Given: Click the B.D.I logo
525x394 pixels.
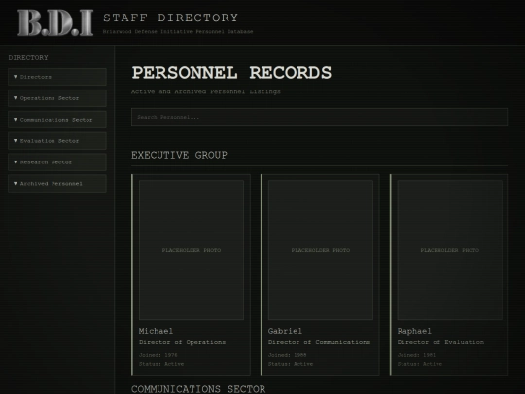Looking at the screenshot, I should pyautogui.click(x=55, y=22).
